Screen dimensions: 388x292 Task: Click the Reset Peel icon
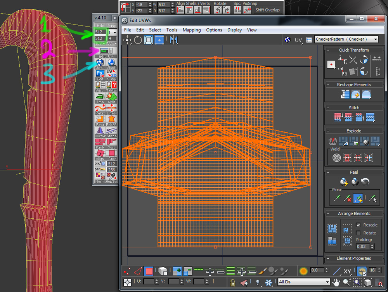tap(365, 181)
